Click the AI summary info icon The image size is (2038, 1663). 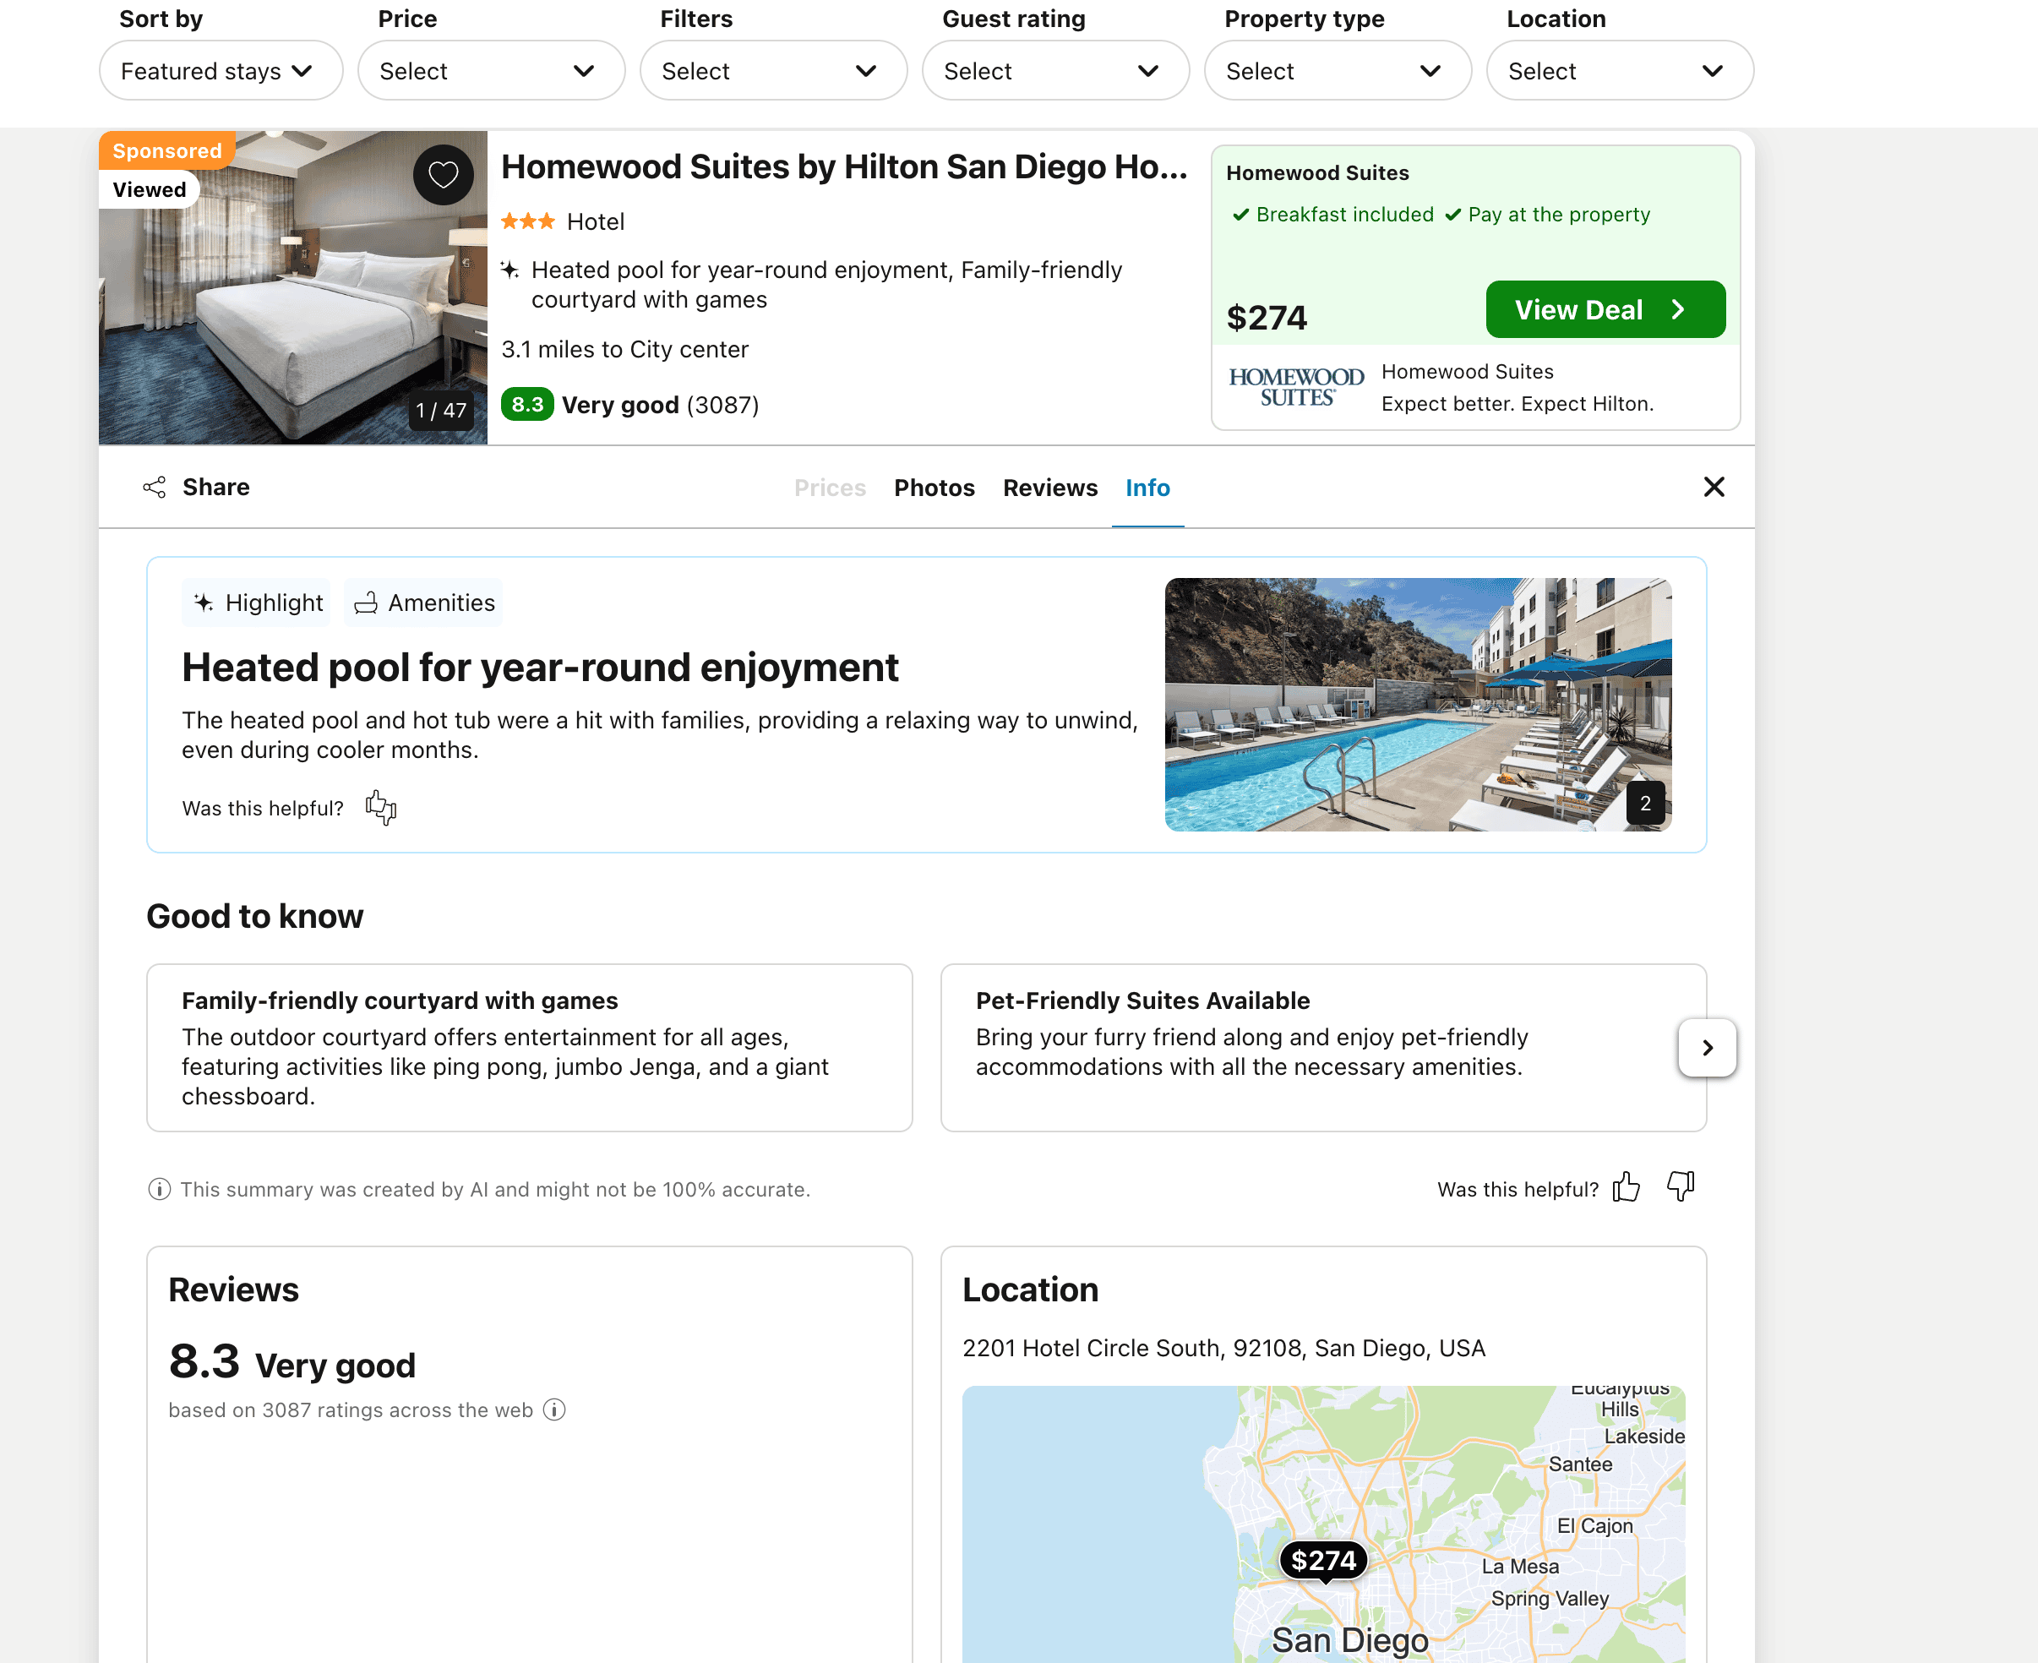point(159,1189)
